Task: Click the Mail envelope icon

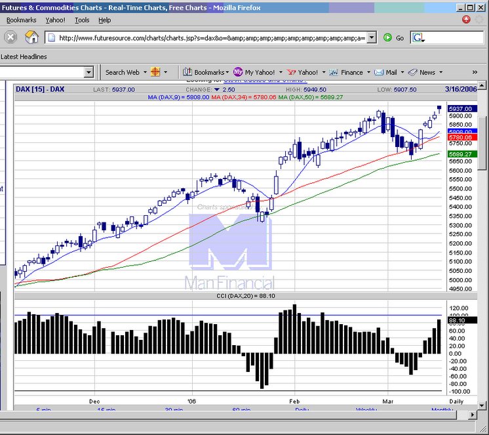Action: [x=379, y=72]
